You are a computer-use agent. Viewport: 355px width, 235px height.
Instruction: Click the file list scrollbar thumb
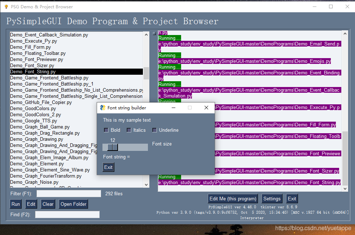pos(146,73)
